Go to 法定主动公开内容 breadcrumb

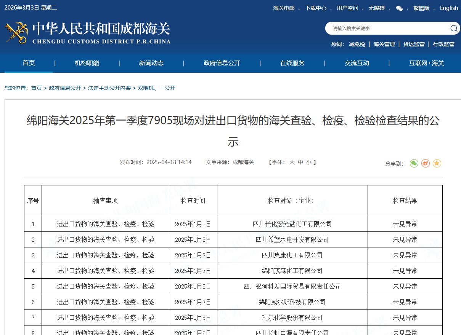tap(109, 88)
